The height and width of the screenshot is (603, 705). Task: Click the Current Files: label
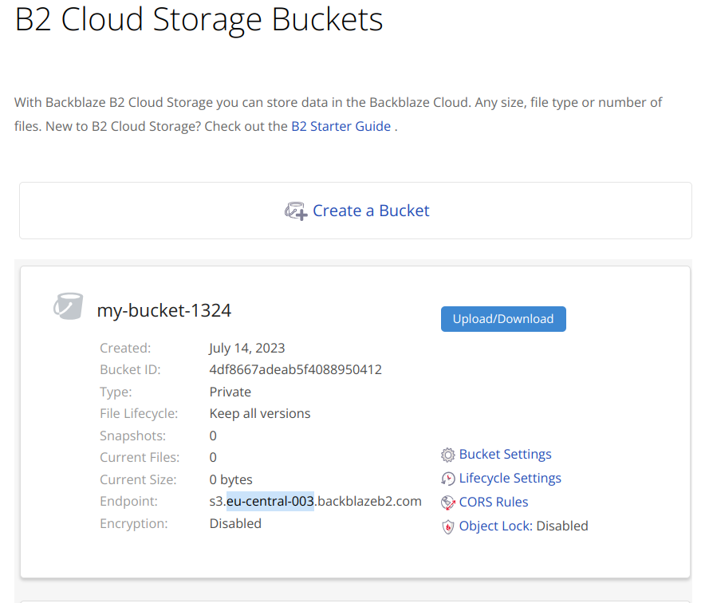pos(140,457)
